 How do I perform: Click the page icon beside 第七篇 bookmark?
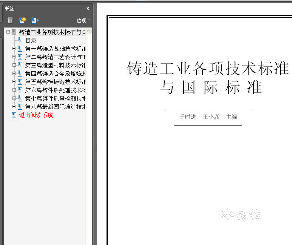pos(20,98)
